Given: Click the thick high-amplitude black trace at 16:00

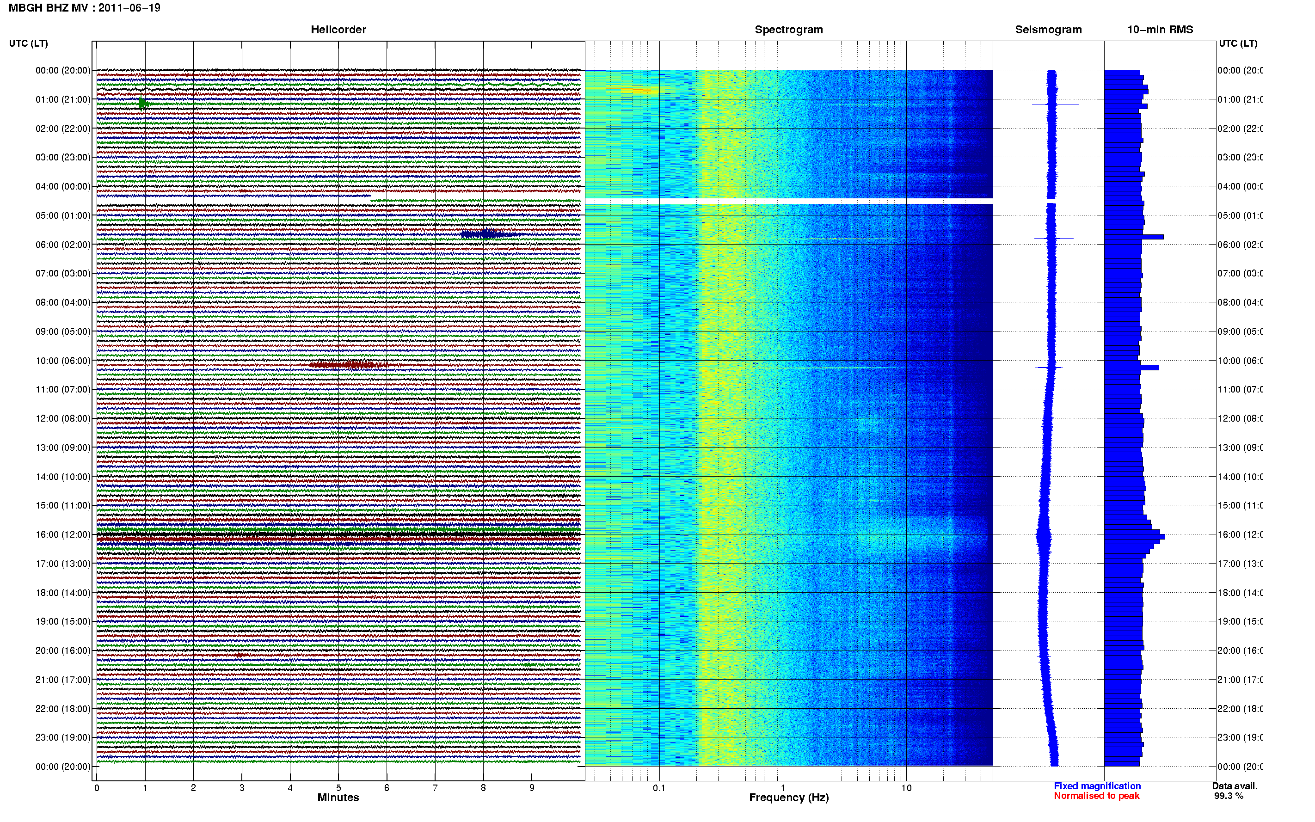Looking at the screenshot, I should (x=338, y=535).
